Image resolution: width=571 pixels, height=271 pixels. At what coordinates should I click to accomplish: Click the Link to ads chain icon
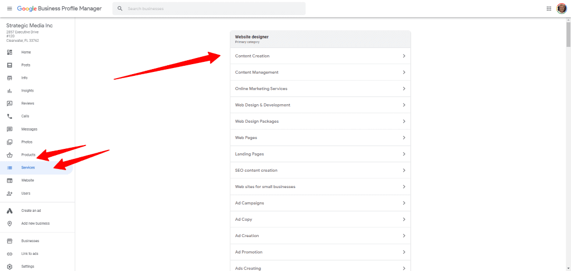9,254
